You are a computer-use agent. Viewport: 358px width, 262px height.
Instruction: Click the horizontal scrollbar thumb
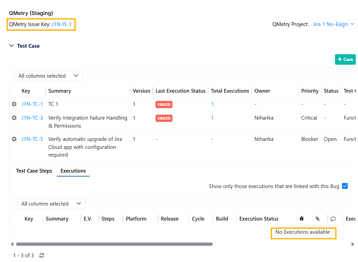point(114,244)
